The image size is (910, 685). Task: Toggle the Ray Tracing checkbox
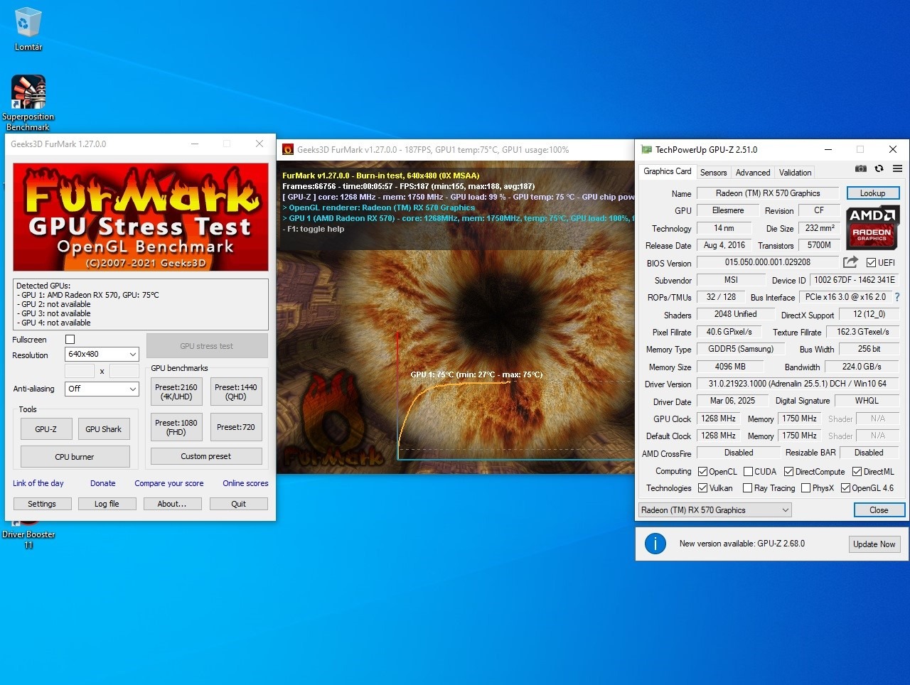pos(747,488)
